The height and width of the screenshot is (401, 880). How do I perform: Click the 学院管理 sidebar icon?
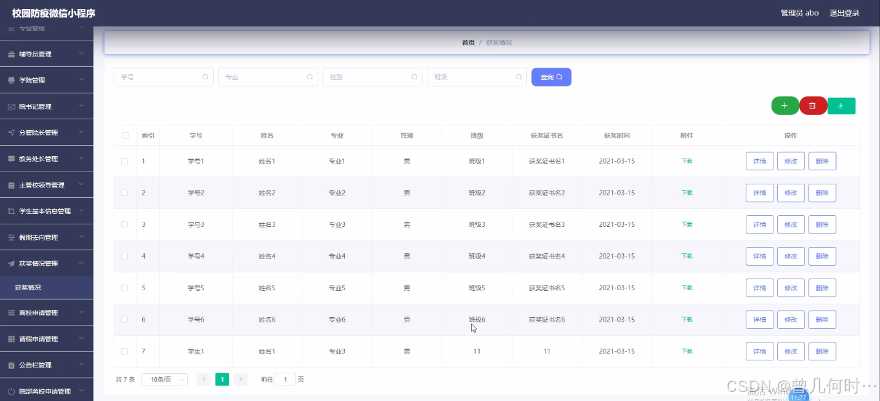[11, 81]
